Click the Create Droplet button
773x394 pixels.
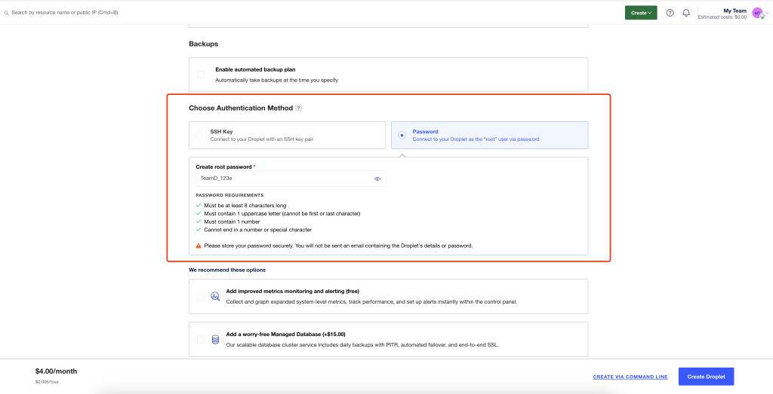tap(706, 377)
